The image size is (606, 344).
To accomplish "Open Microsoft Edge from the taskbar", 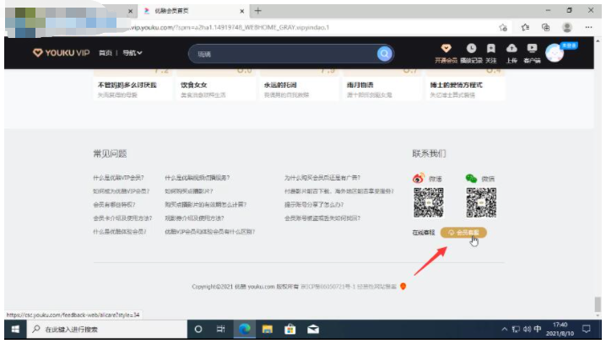I will 244,329.
